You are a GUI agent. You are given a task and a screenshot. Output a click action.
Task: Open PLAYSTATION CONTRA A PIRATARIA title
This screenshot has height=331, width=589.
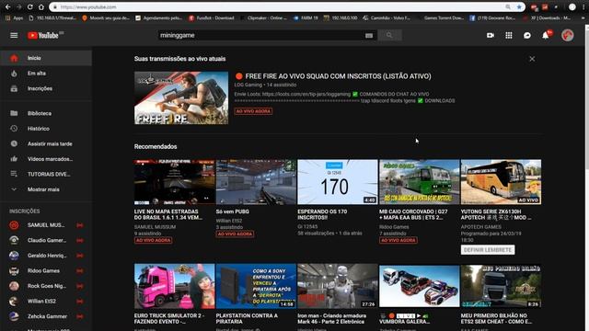point(247,319)
